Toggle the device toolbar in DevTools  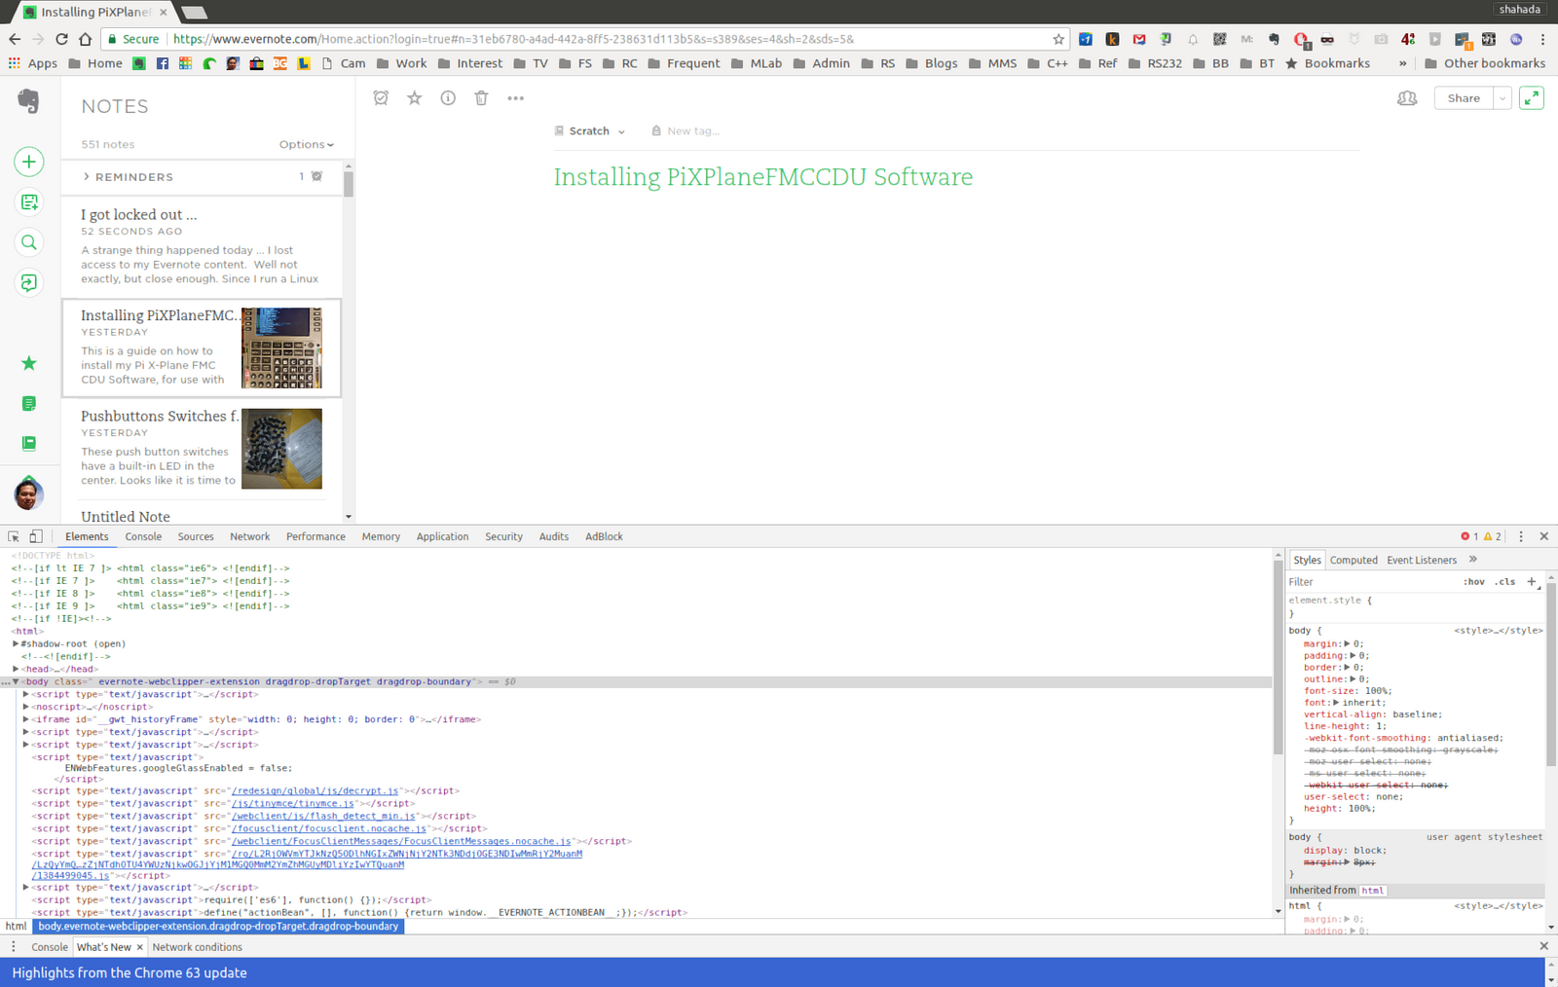(x=36, y=536)
